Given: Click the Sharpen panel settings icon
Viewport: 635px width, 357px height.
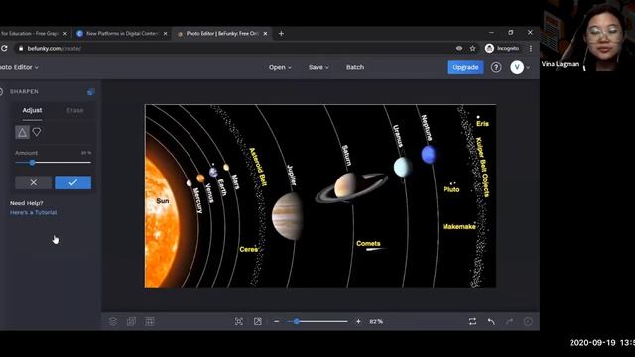Looking at the screenshot, I should click(91, 92).
